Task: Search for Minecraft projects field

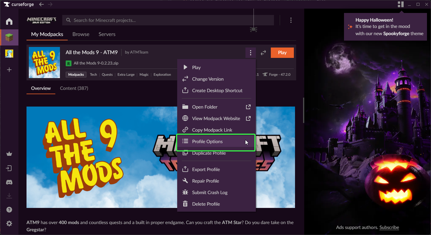Action: [x=168, y=20]
